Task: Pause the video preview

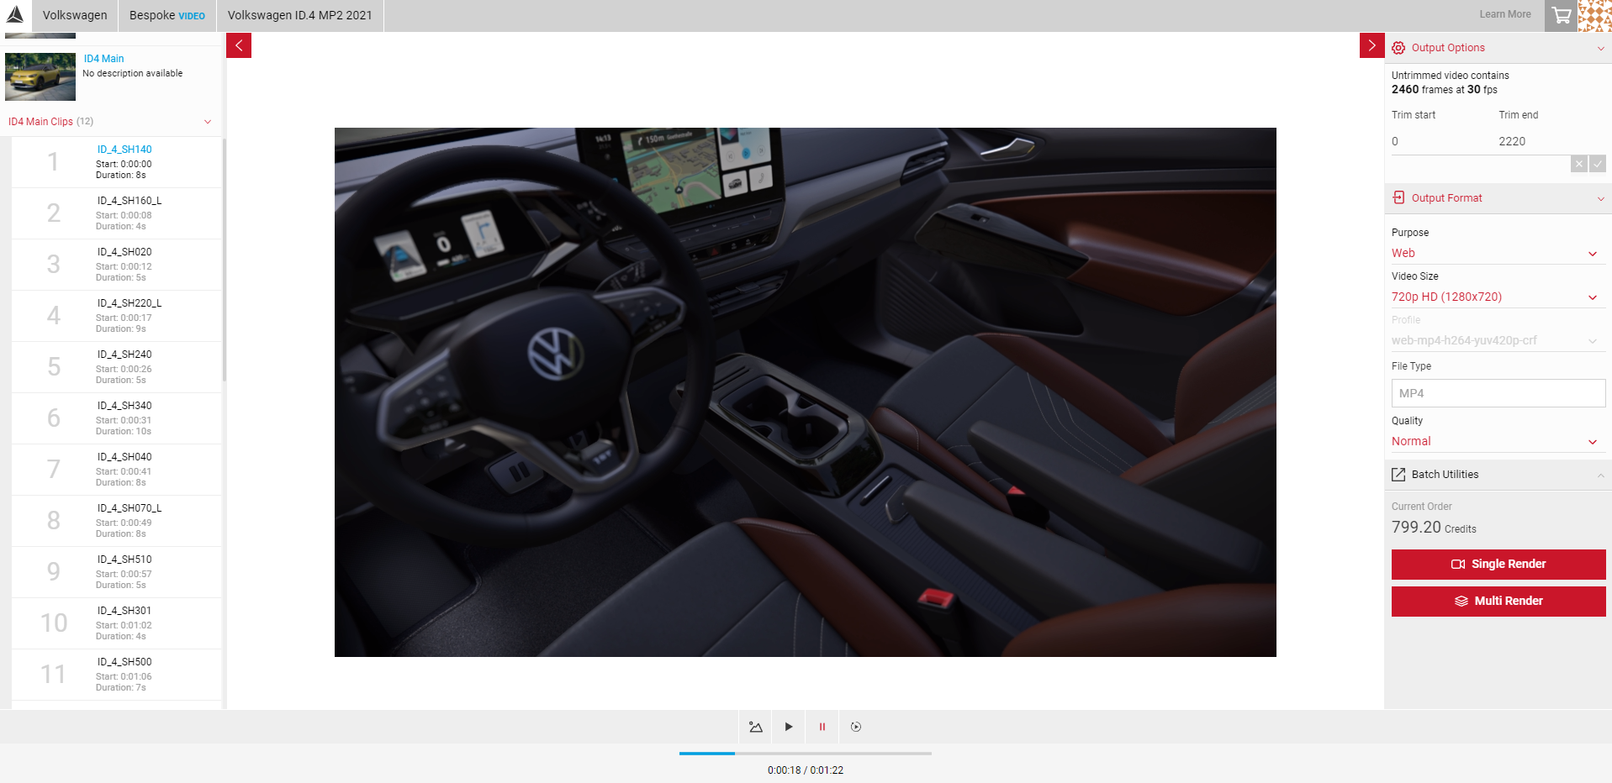Action: click(822, 727)
